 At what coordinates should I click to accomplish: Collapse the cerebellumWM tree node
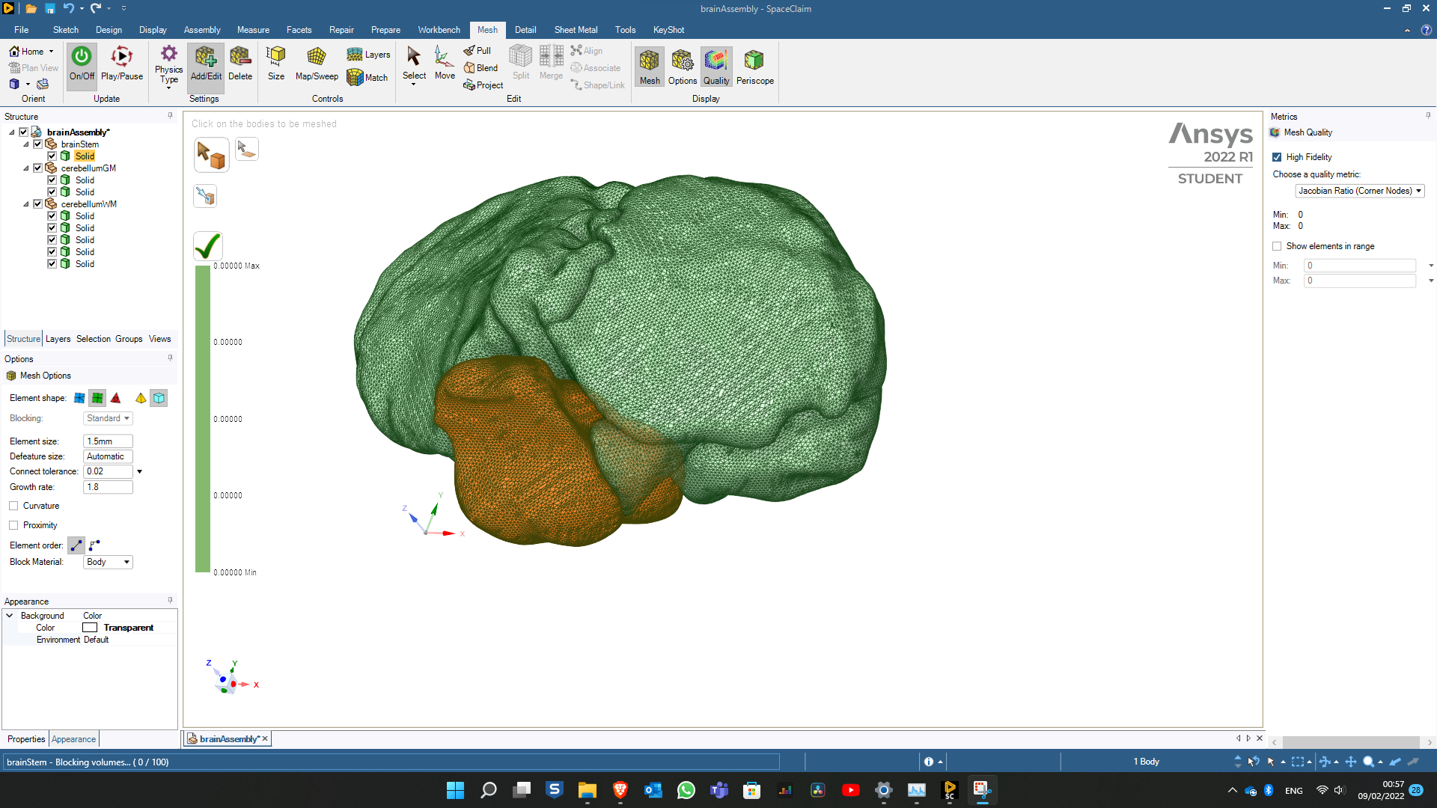click(26, 204)
